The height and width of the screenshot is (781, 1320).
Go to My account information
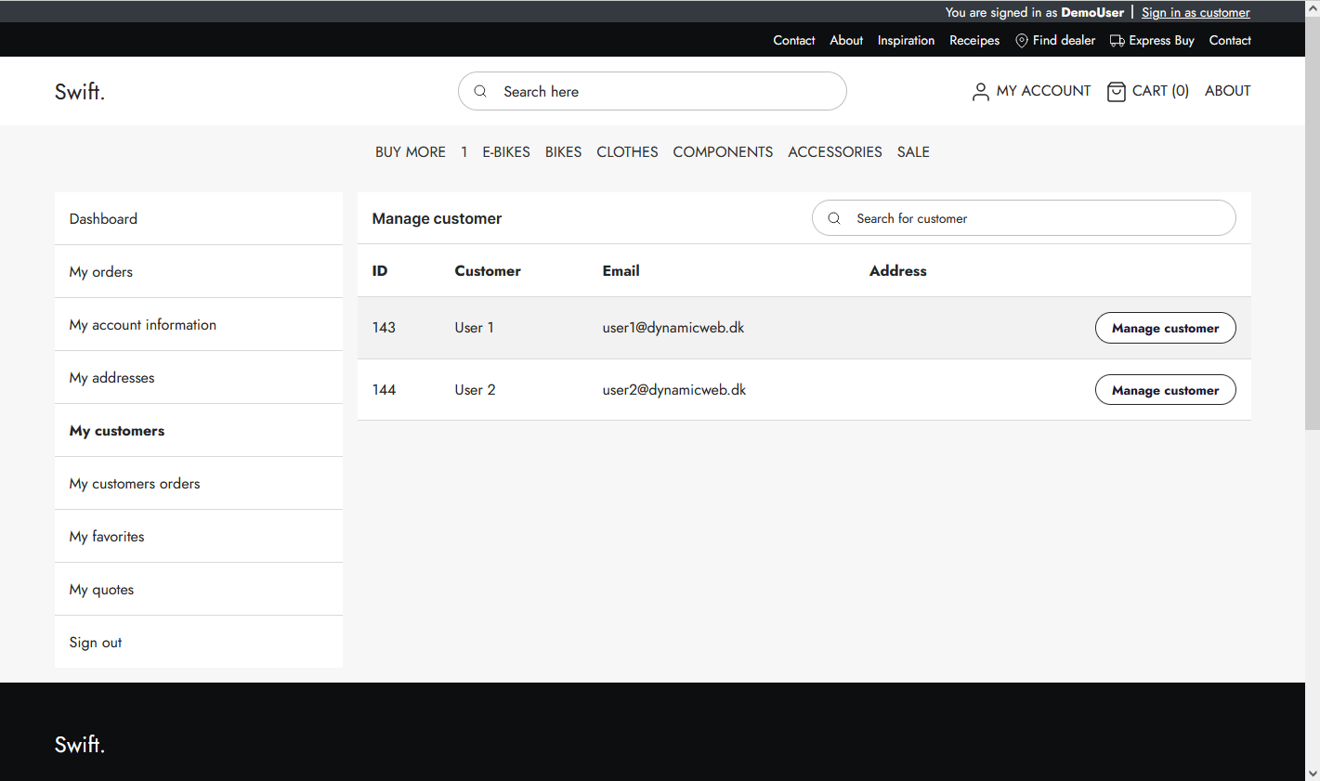click(199, 324)
